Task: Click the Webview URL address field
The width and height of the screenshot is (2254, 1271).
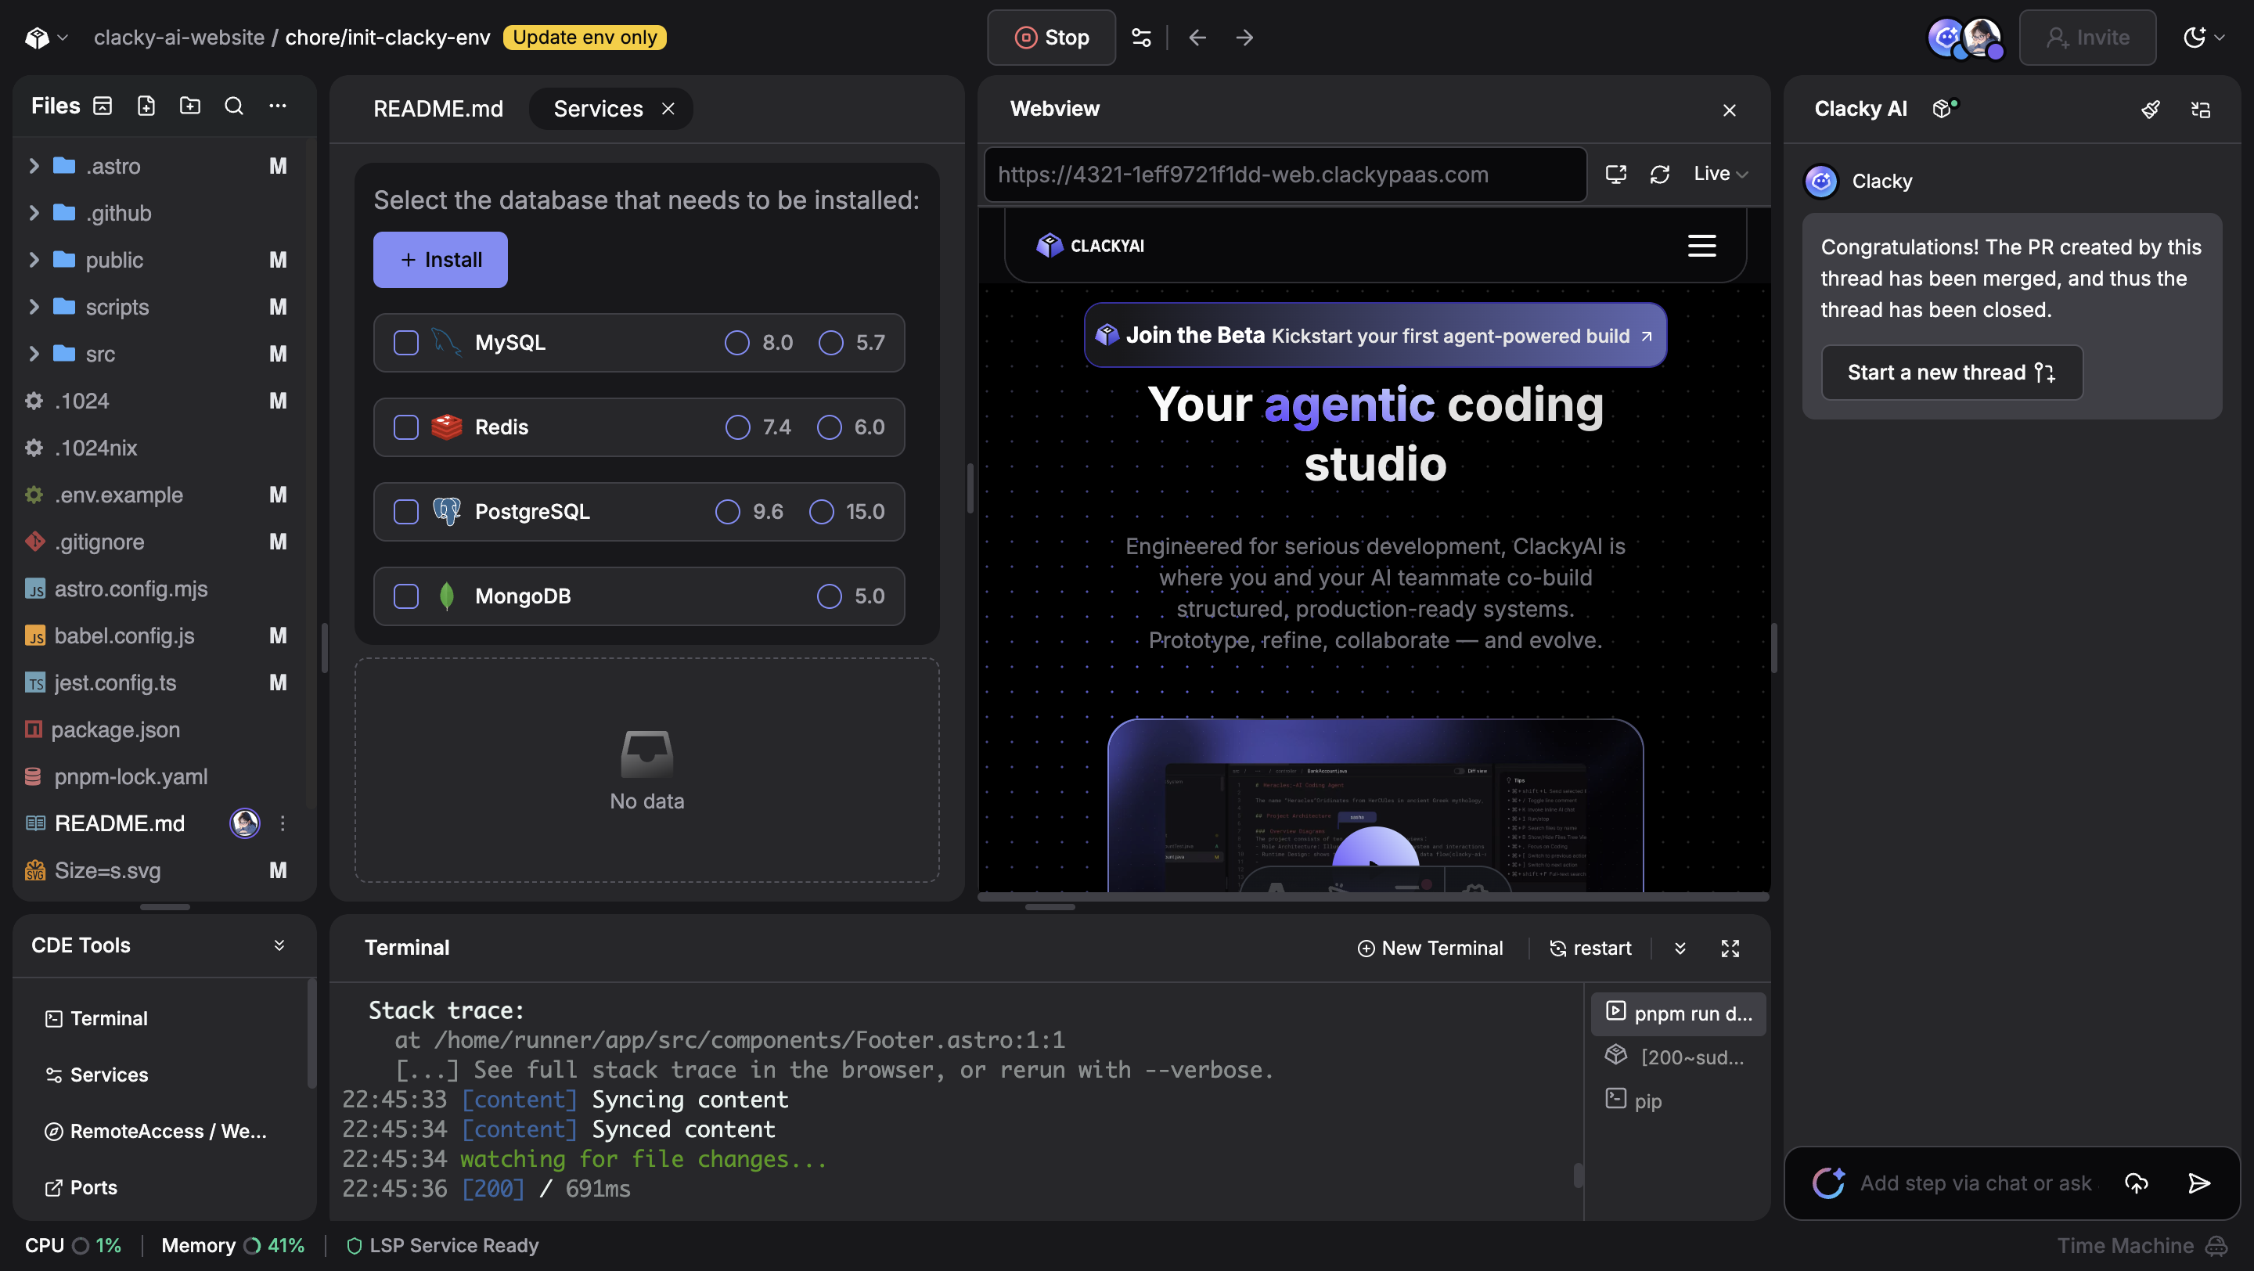Action: click(x=1284, y=174)
